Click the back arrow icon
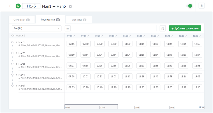The width and height of the screenshot is (213, 113). 10,6
